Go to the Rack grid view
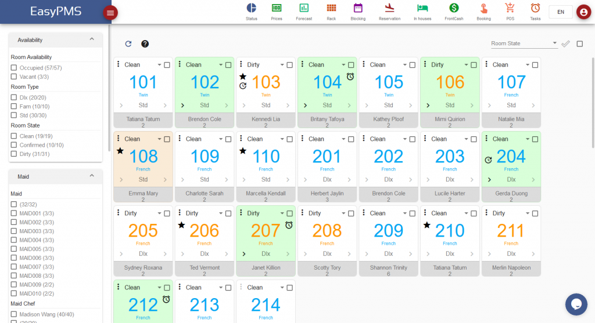Image resolution: width=595 pixels, height=323 pixels. tap(331, 12)
